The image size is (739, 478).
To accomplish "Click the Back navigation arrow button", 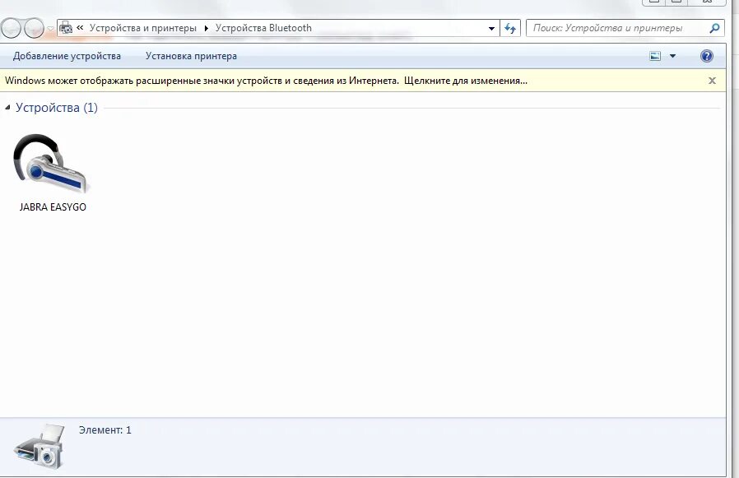I will 12,28.
